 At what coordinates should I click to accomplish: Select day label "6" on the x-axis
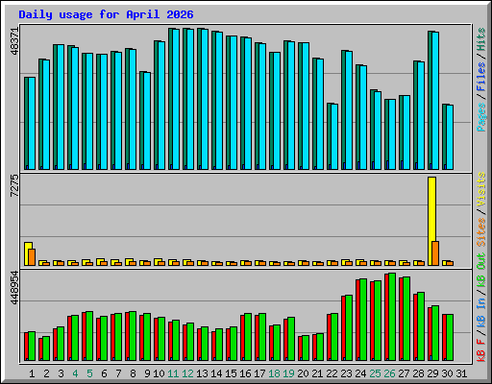(x=104, y=373)
